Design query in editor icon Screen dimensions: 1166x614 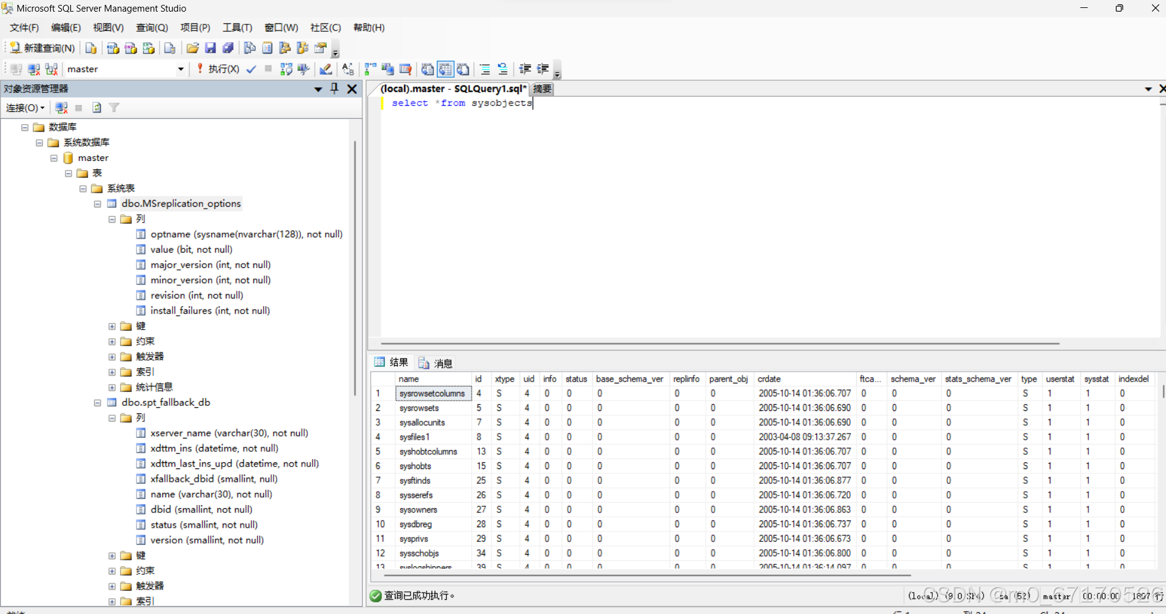click(x=326, y=69)
